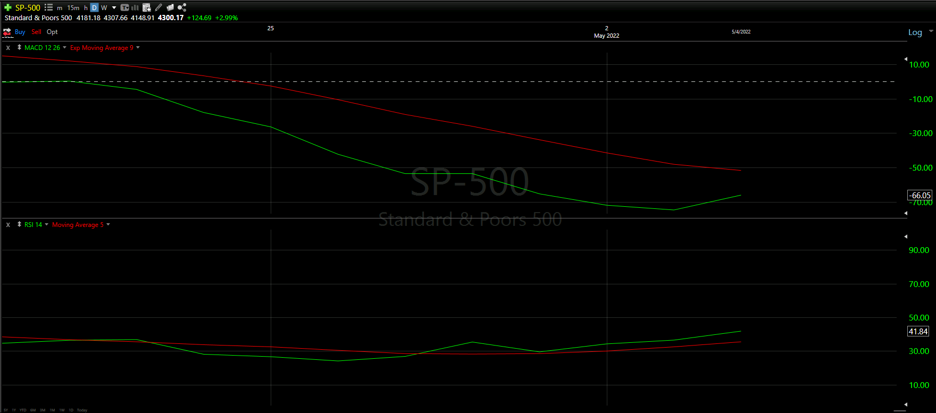Click the +124.69 change value
This screenshot has height=413, width=936.
[199, 18]
